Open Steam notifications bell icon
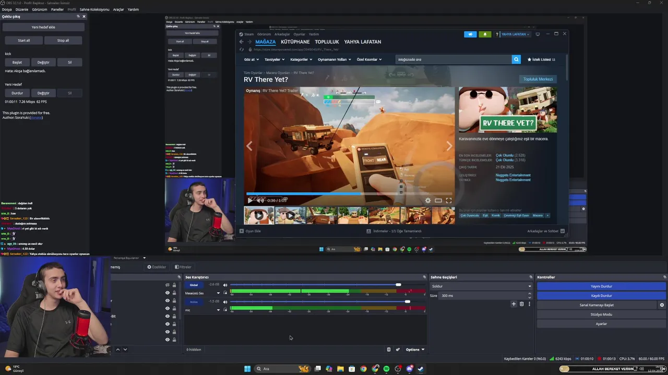668x375 pixels. [485, 34]
